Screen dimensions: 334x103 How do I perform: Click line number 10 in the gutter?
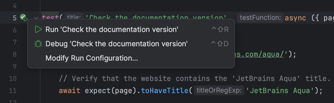(x=13, y=78)
